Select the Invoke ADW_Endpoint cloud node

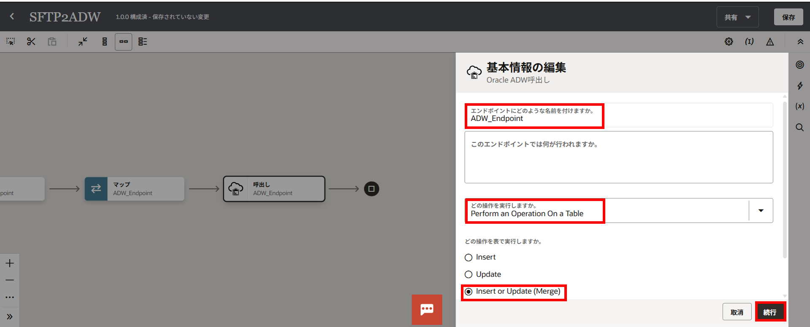pyautogui.click(x=274, y=189)
